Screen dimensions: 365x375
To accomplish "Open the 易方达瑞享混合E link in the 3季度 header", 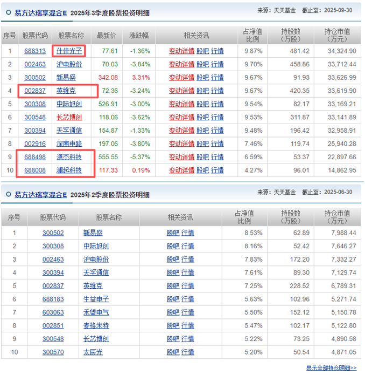I will [40, 12].
